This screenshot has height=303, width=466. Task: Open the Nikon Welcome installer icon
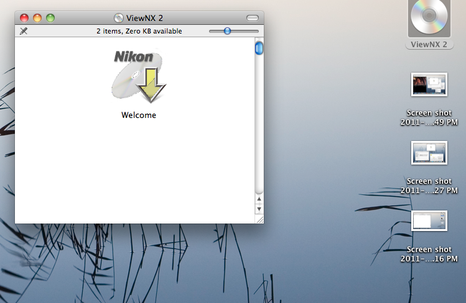[x=139, y=76]
